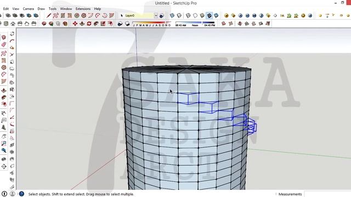Select the Rectangle tool in top toolbar
This screenshot has height=197, width=351.
[63, 16]
